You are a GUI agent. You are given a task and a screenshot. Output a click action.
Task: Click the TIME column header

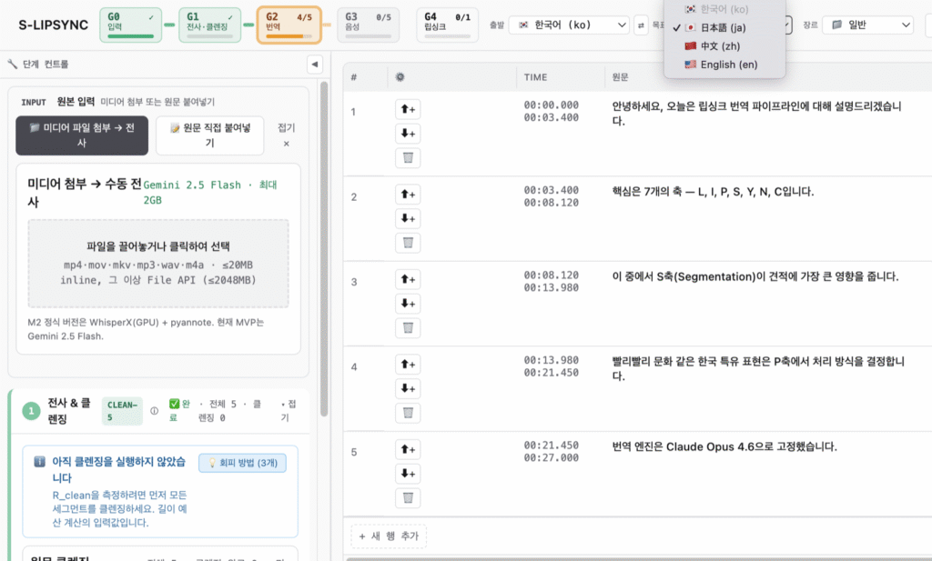coord(535,77)
